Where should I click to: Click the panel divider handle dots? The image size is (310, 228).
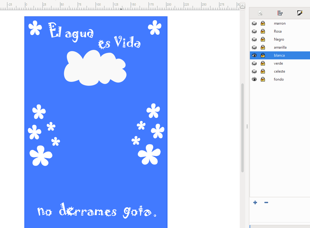tap(247, 126)
